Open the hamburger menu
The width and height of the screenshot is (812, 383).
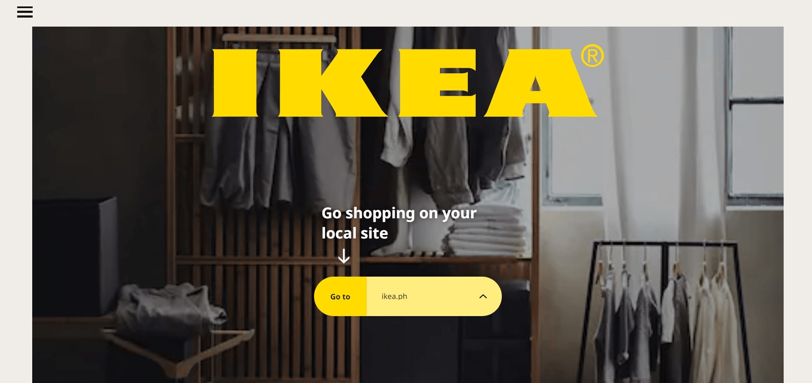pos(25,12)
